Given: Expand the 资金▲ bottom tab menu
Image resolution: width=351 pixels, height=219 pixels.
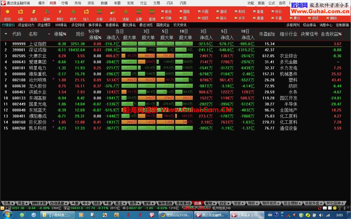Looking at the screenshot, I should [23, 203].
